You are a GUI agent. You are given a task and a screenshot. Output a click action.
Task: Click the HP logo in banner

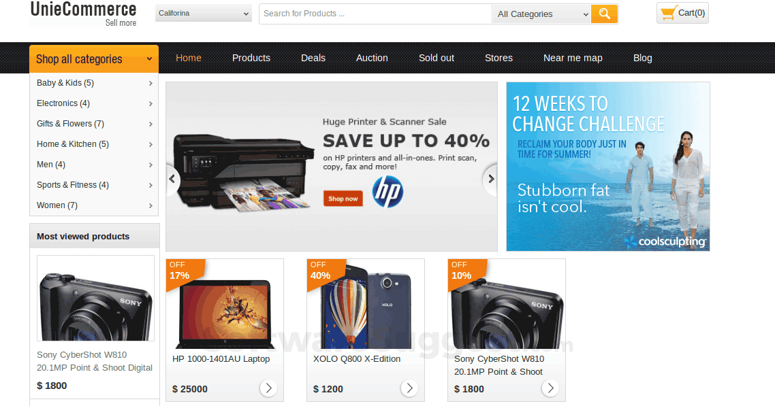(387, 192)
